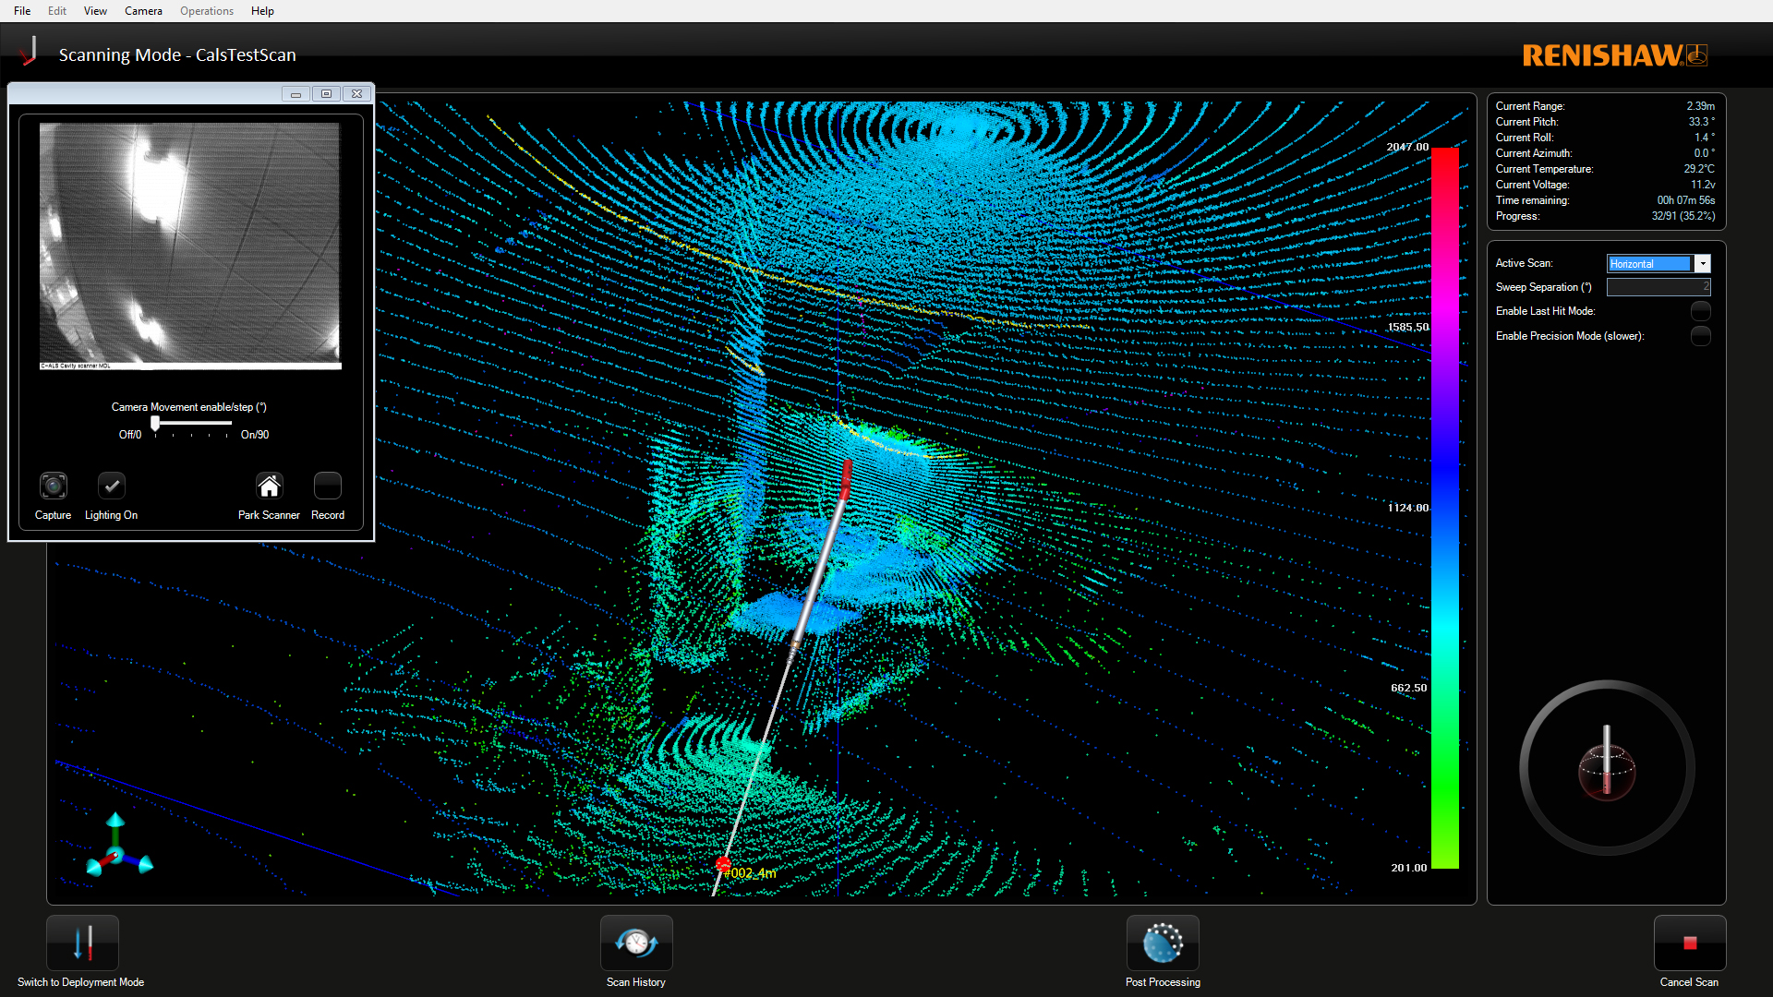
Task: Switch to Deployment Mode icon
Action: click(x=82, y=943)
